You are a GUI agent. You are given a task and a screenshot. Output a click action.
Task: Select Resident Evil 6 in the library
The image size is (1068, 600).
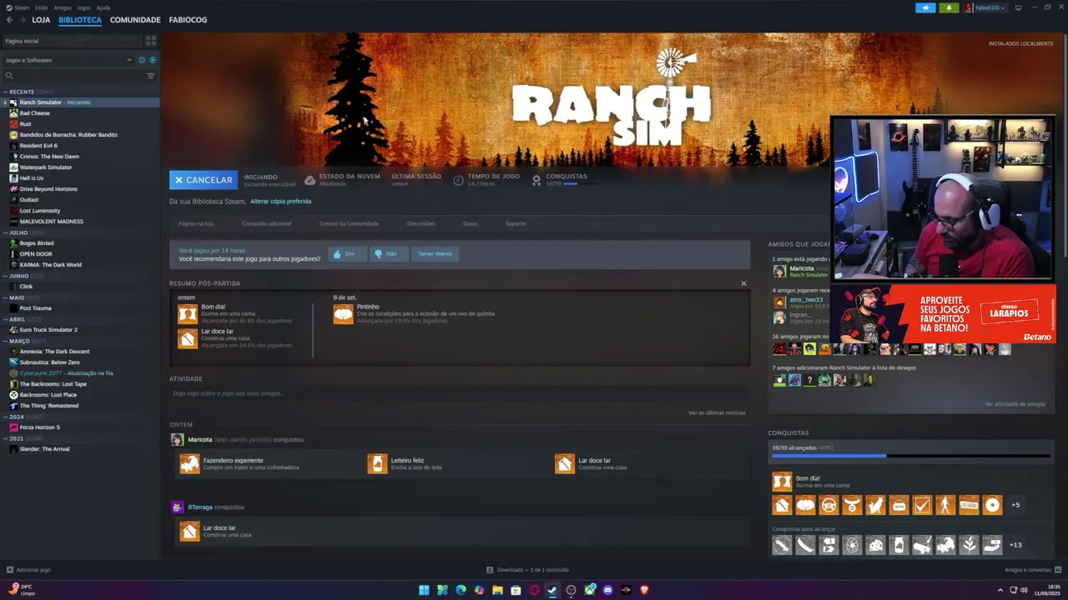coord(38,146)
